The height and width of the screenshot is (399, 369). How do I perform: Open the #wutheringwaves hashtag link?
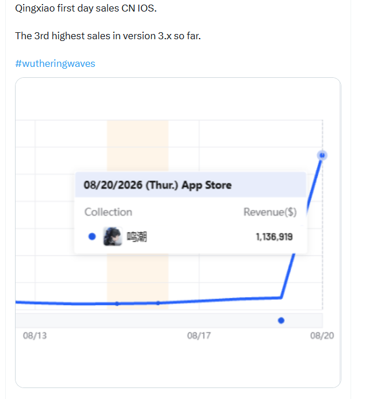pyautogui.click(x=55, y=63)
